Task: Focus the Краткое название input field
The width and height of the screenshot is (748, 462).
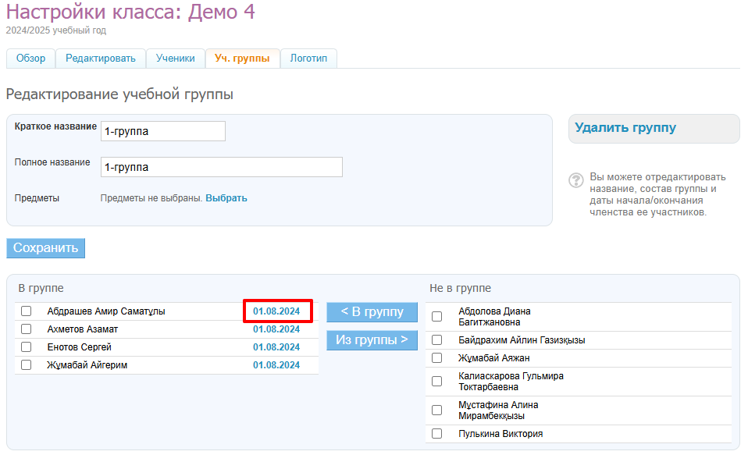Action: pos(163,131)
